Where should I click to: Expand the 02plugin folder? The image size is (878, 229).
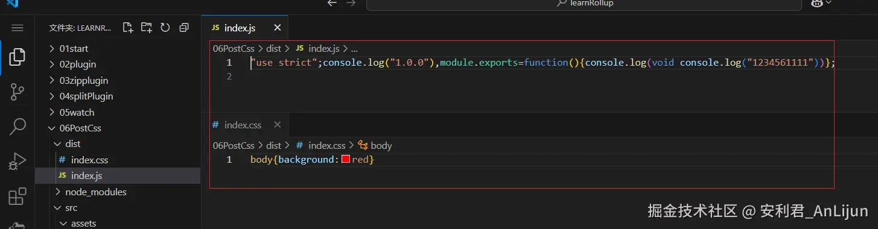(77, 64)
